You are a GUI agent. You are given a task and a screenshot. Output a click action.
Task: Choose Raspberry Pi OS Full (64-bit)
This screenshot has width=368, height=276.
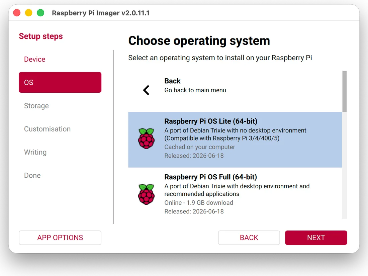point(235,193)
